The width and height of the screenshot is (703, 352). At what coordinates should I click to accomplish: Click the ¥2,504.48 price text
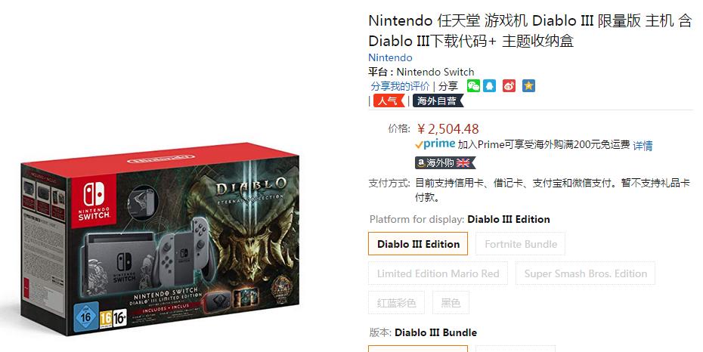pos(448,129)
